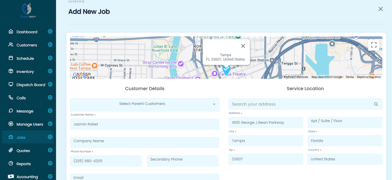
Task: Open settings gear beside Customers
Action: 50,45
